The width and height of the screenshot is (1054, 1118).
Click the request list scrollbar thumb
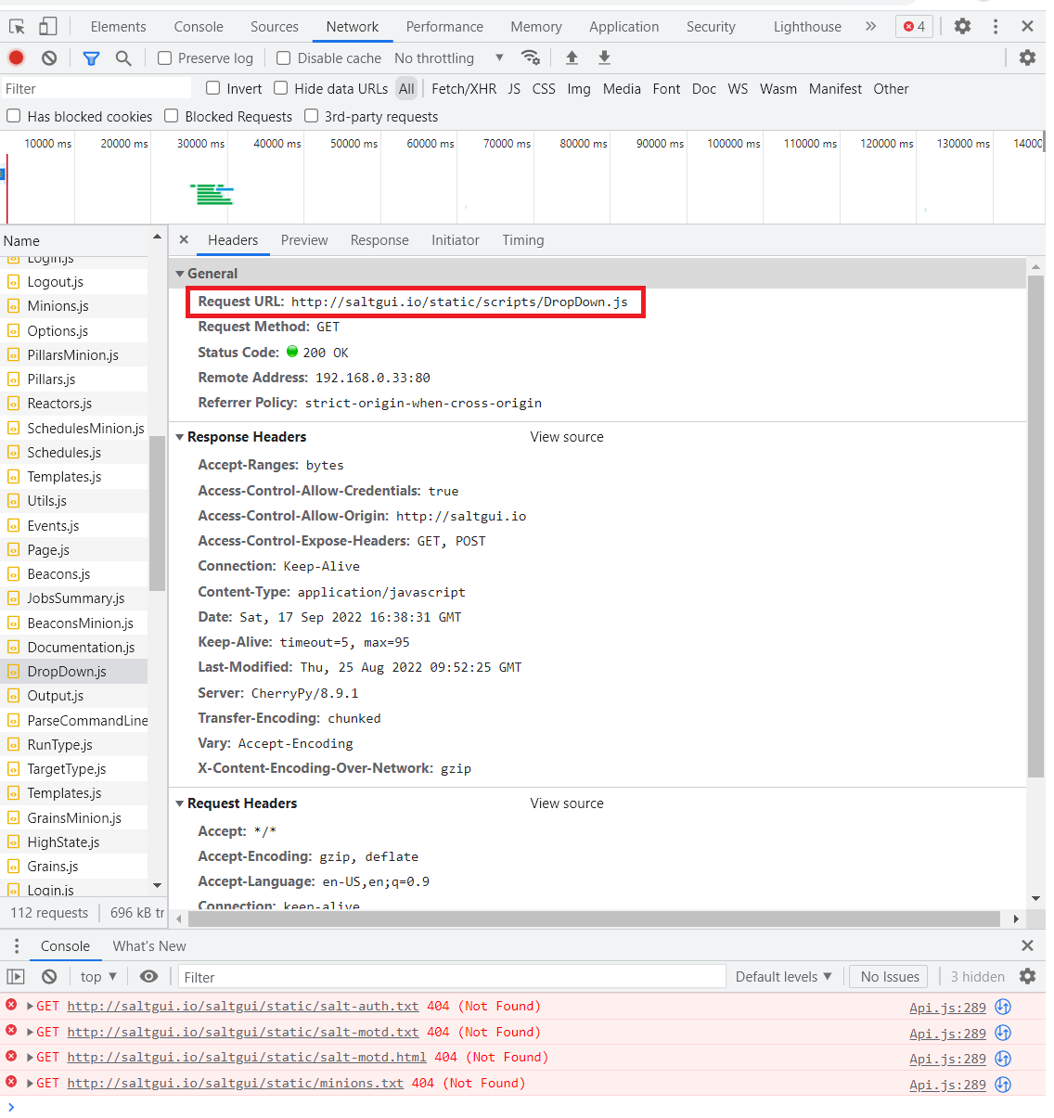[157, 512]
